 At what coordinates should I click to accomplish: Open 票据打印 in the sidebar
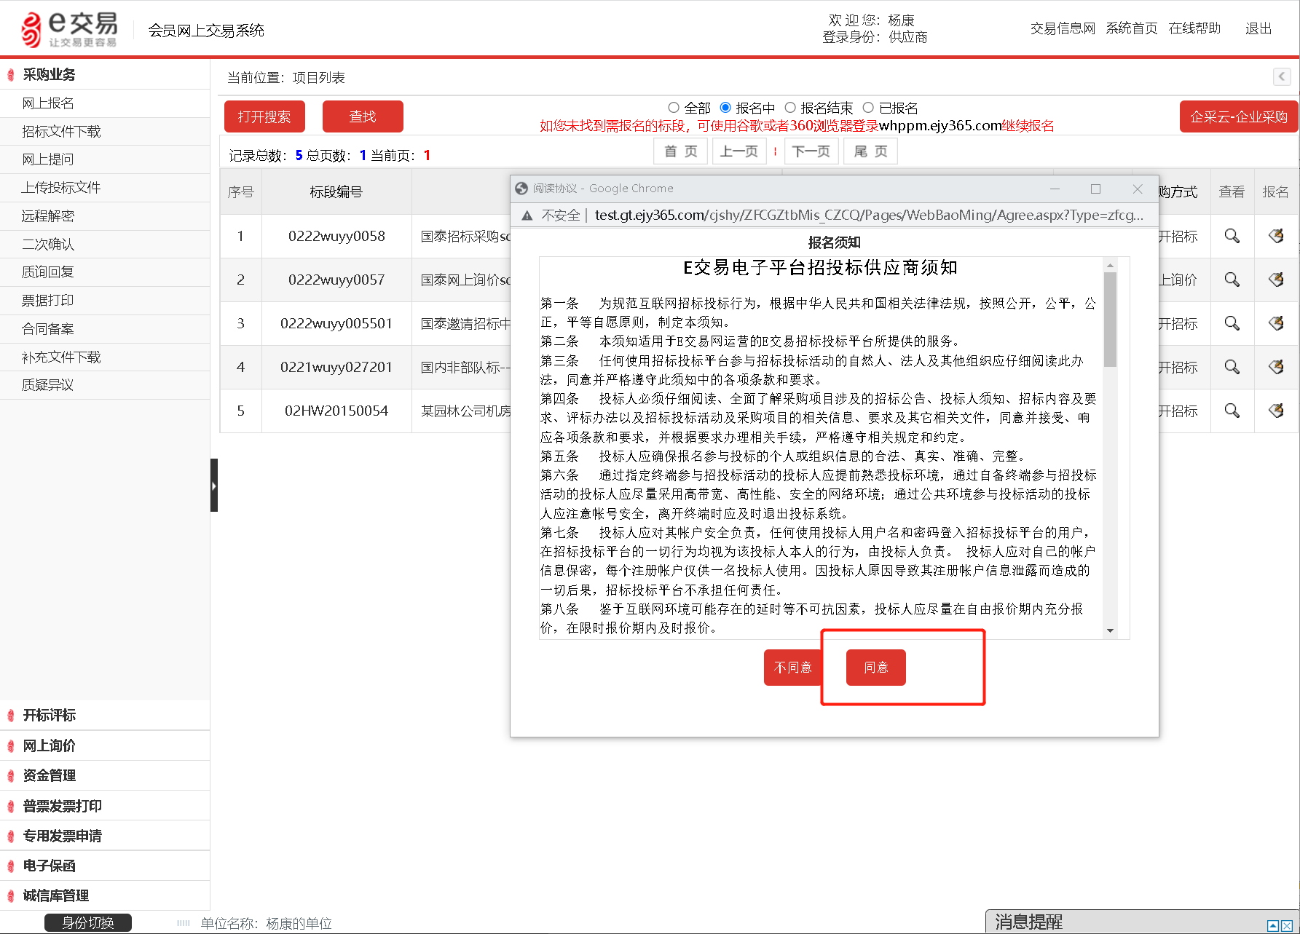pos(105,301)
